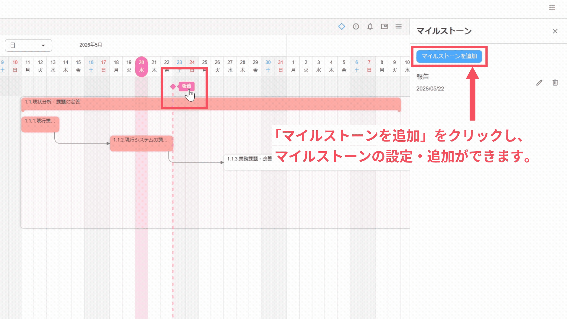Delete the 報告 milestone with trash icon
The image size is (567, 319).
tap(555, 83)
